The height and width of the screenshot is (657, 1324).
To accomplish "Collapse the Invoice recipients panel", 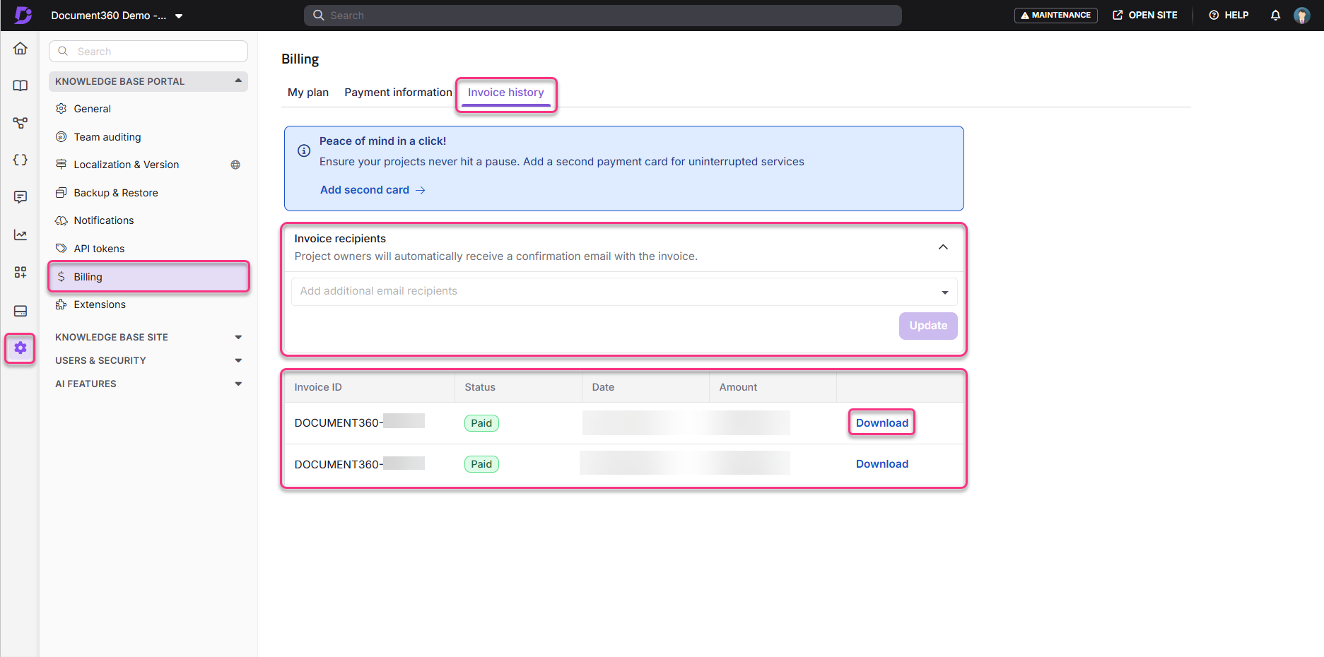I will click(x=943, y=247).
